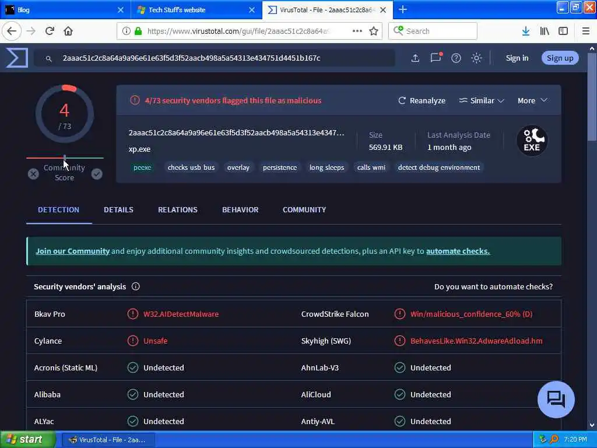Click the Reanalyze button

pos(422,100)
